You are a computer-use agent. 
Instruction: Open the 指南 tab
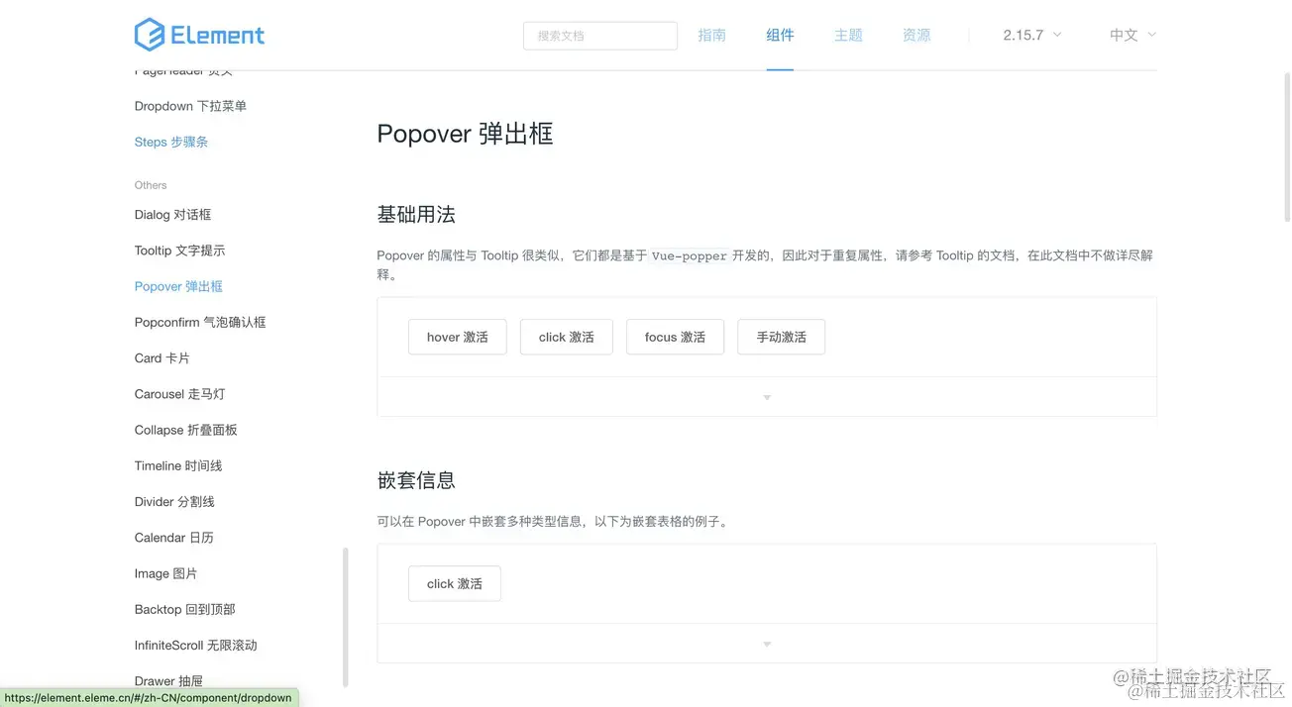(711, 35)
